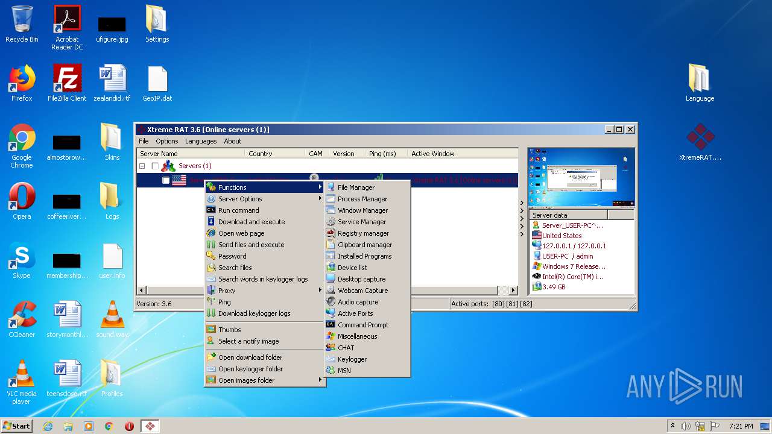
Task: Open the Languages menu
Action: click(201, 141)
